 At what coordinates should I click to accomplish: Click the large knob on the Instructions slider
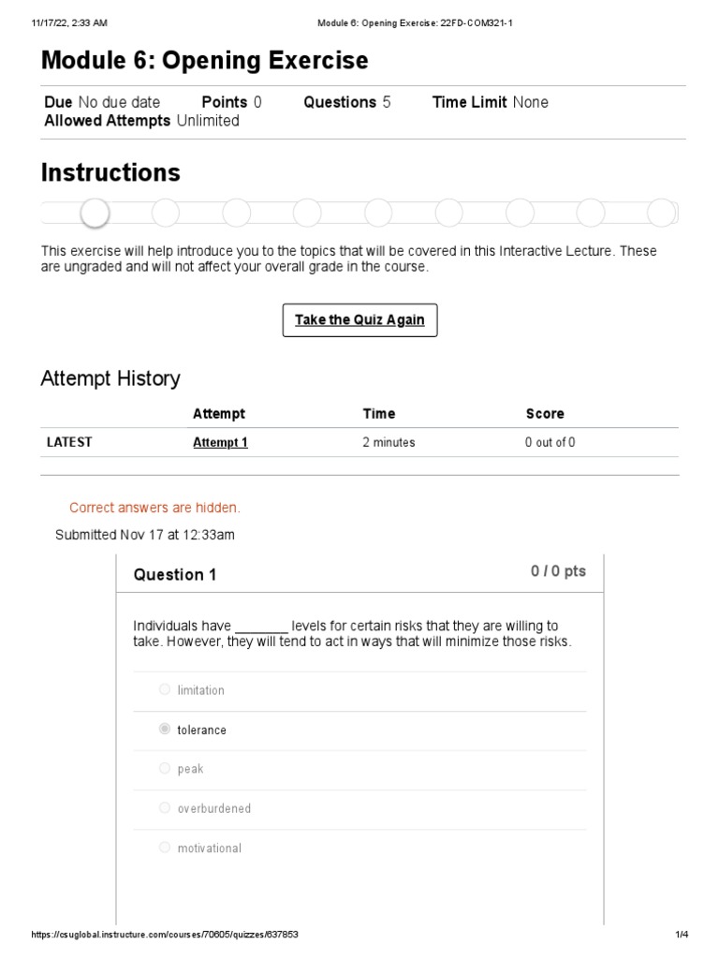click(x=95, y=214)
